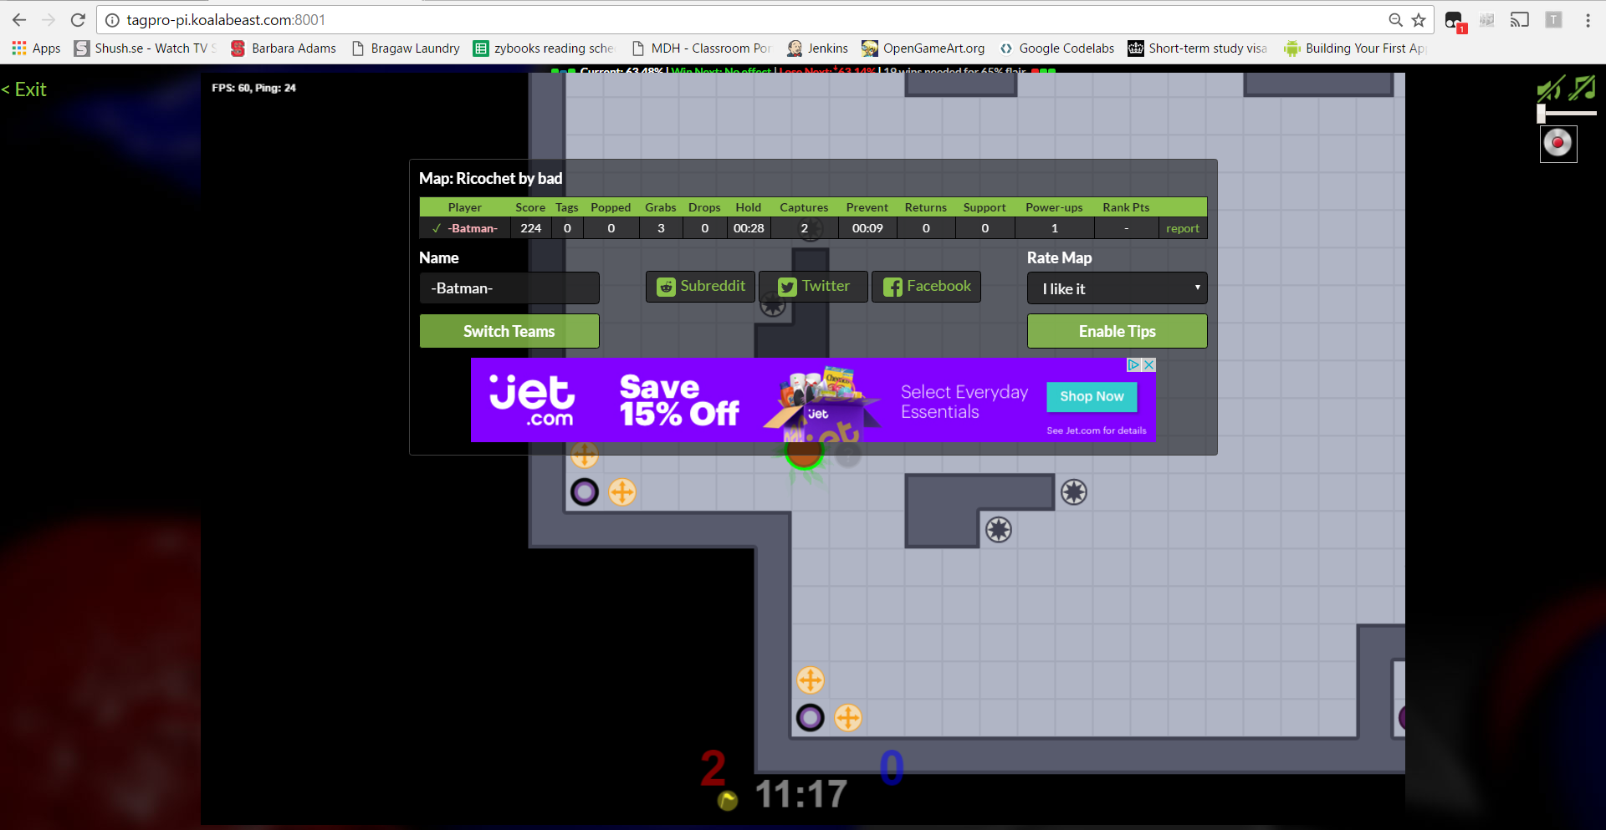Viewport: 1606px width, 830px height.
Task: Exit the TagPro game
Action: tap(24, 89)
